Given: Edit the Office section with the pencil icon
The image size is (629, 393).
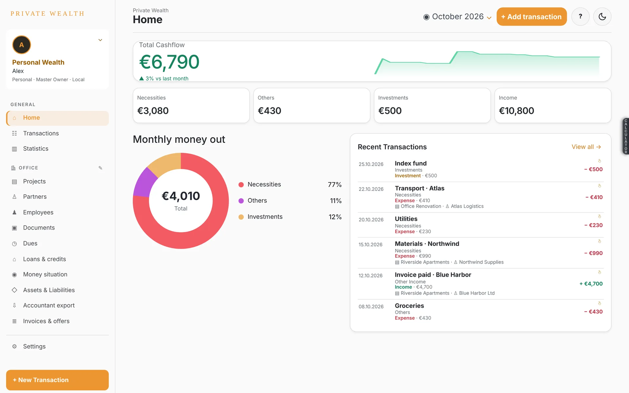Looking at the screenshot, I should pyautogui.click(x=101, y=168).
